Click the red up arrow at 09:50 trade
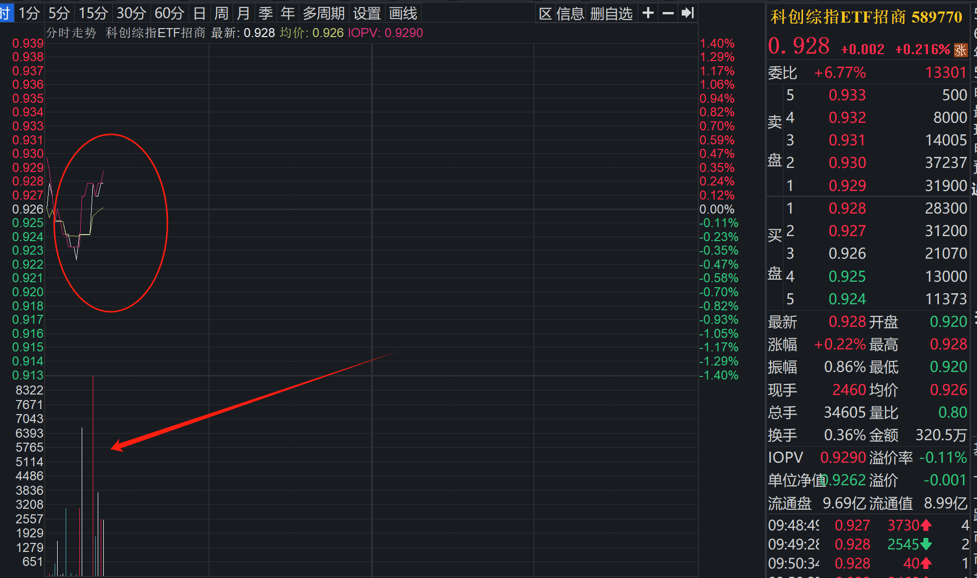This screenshot has height=578, width=977. pyautogui.click(x=926, y=563)
